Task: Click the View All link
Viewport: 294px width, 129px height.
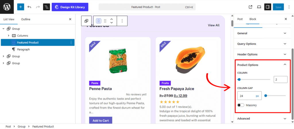Action: (x=214, y=25)
